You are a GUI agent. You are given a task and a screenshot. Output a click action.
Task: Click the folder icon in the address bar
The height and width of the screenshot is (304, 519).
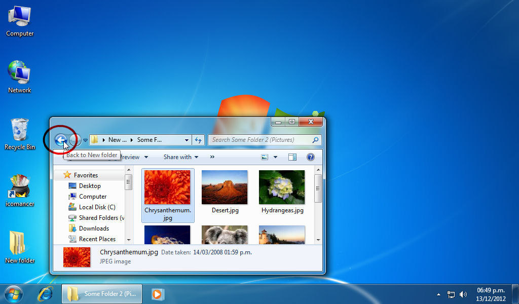click(x=94, y=140)
